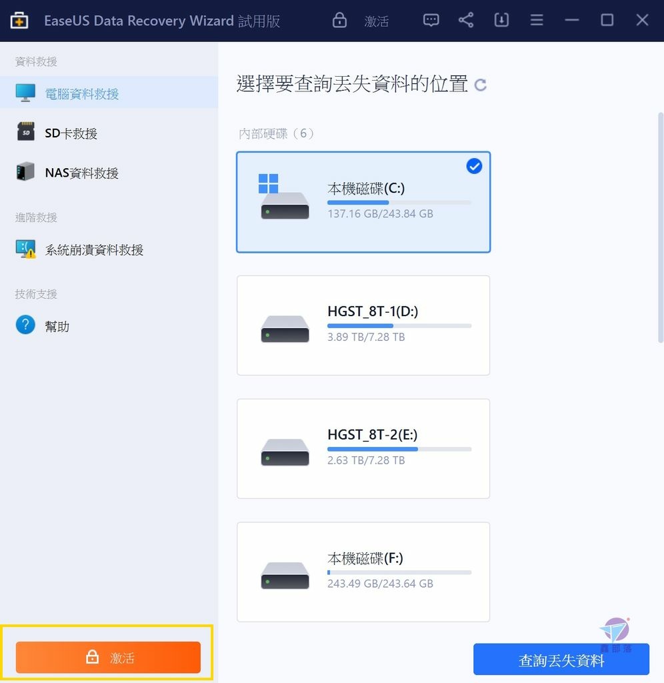Click the lock icon in title bar
664x683 pixels.
pos(339,20)
